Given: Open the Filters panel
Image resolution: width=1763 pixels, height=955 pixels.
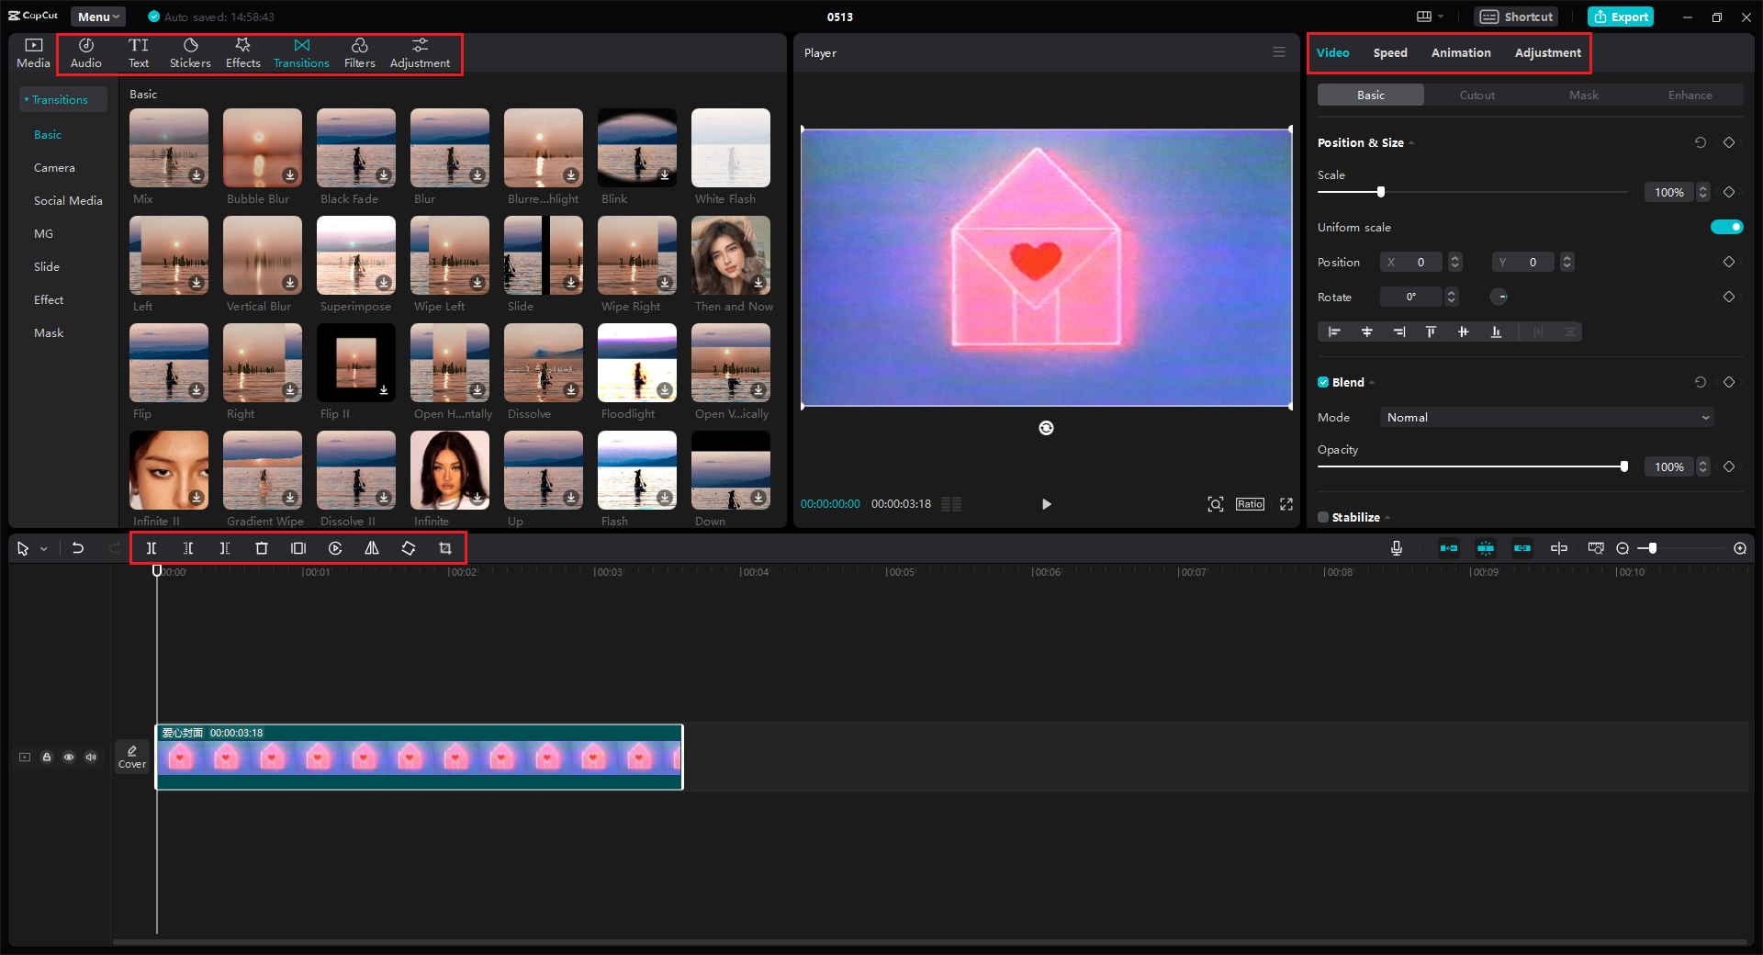Looking at the screenshot, I should point(359,52).
